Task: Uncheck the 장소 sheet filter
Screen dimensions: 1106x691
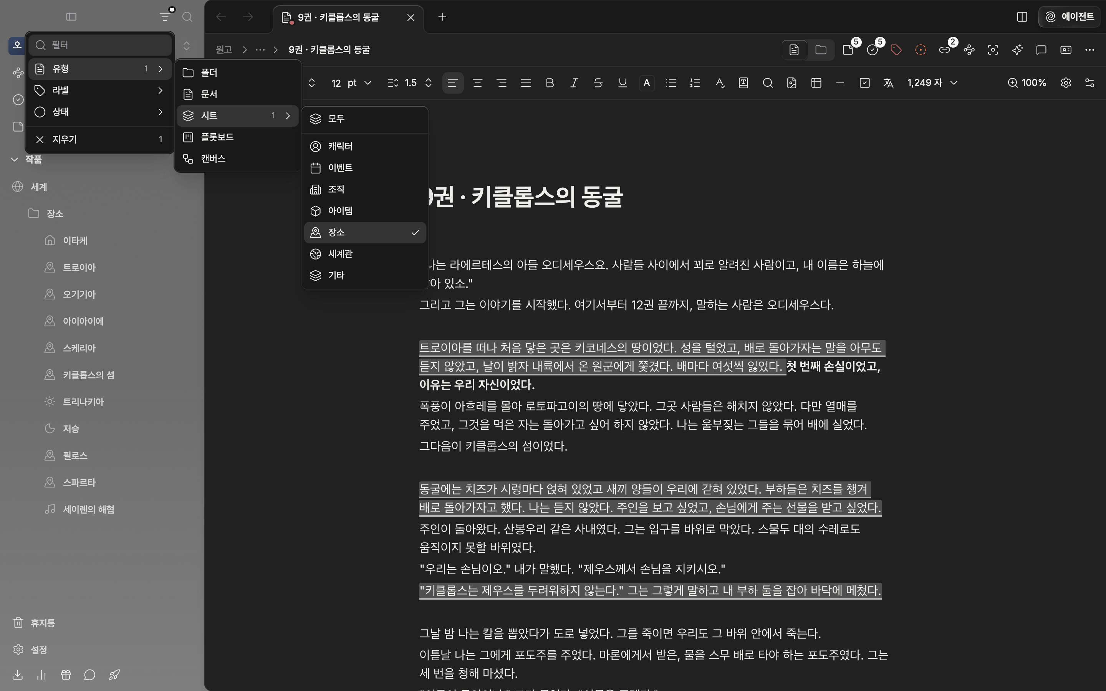Action: 365,233
